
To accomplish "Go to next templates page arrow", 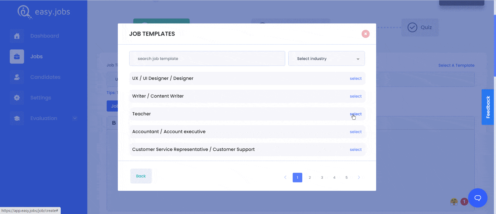I will point(359,178).
